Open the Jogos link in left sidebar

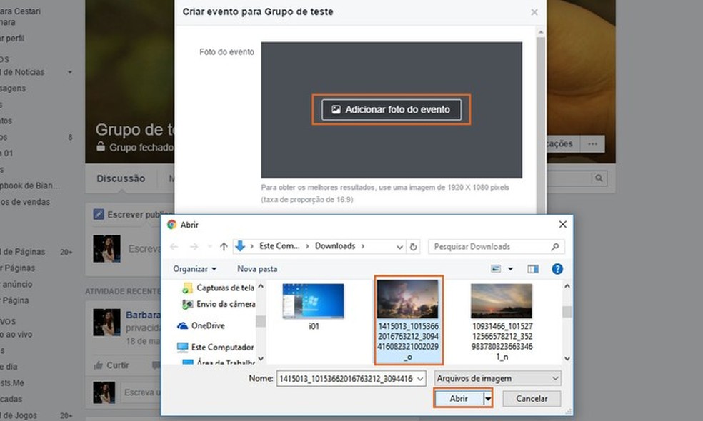click(x=19, y=415)
